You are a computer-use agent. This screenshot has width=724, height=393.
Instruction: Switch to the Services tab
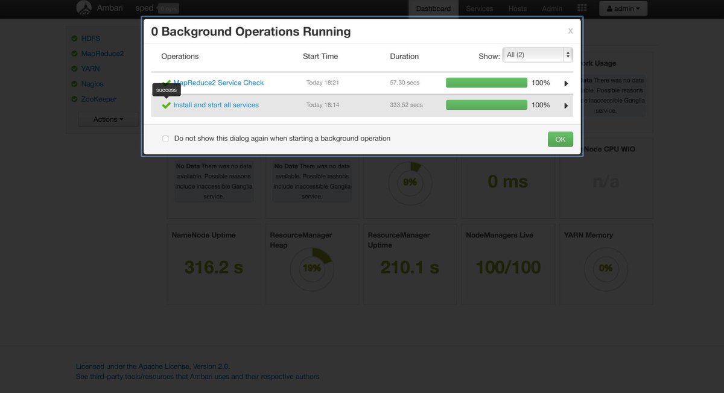[x=480, y=8]
